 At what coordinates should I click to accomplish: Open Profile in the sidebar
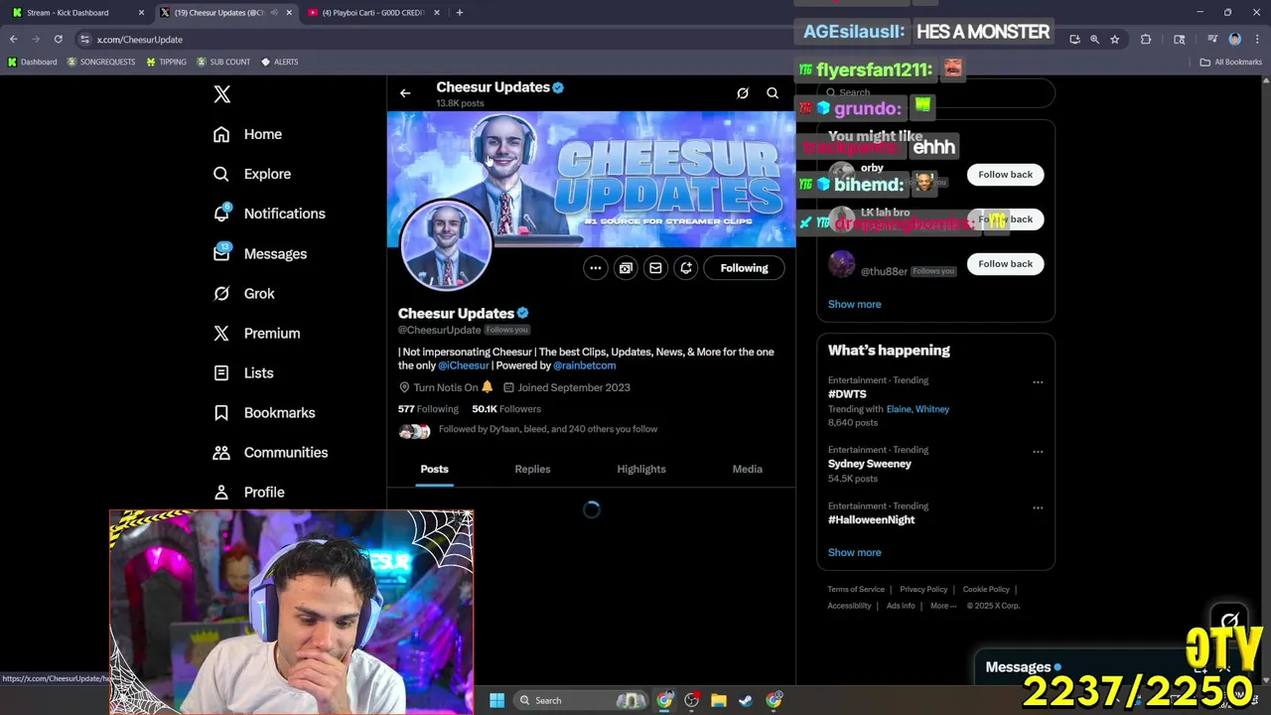click(x=249, y=492)
